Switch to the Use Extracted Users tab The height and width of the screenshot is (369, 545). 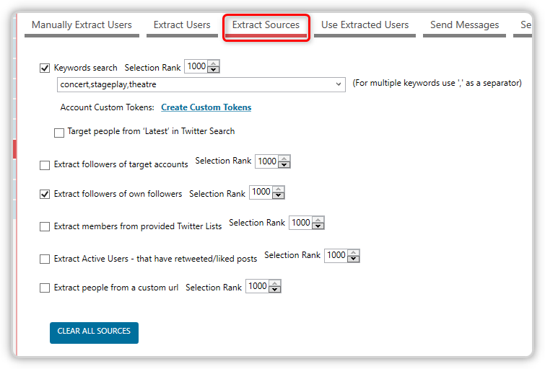click(x=365, y=25)
